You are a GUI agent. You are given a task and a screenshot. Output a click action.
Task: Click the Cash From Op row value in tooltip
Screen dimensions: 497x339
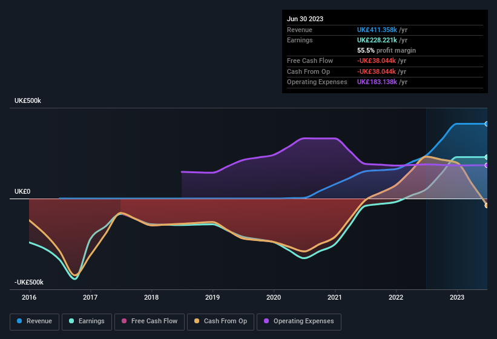coord(377,71)
